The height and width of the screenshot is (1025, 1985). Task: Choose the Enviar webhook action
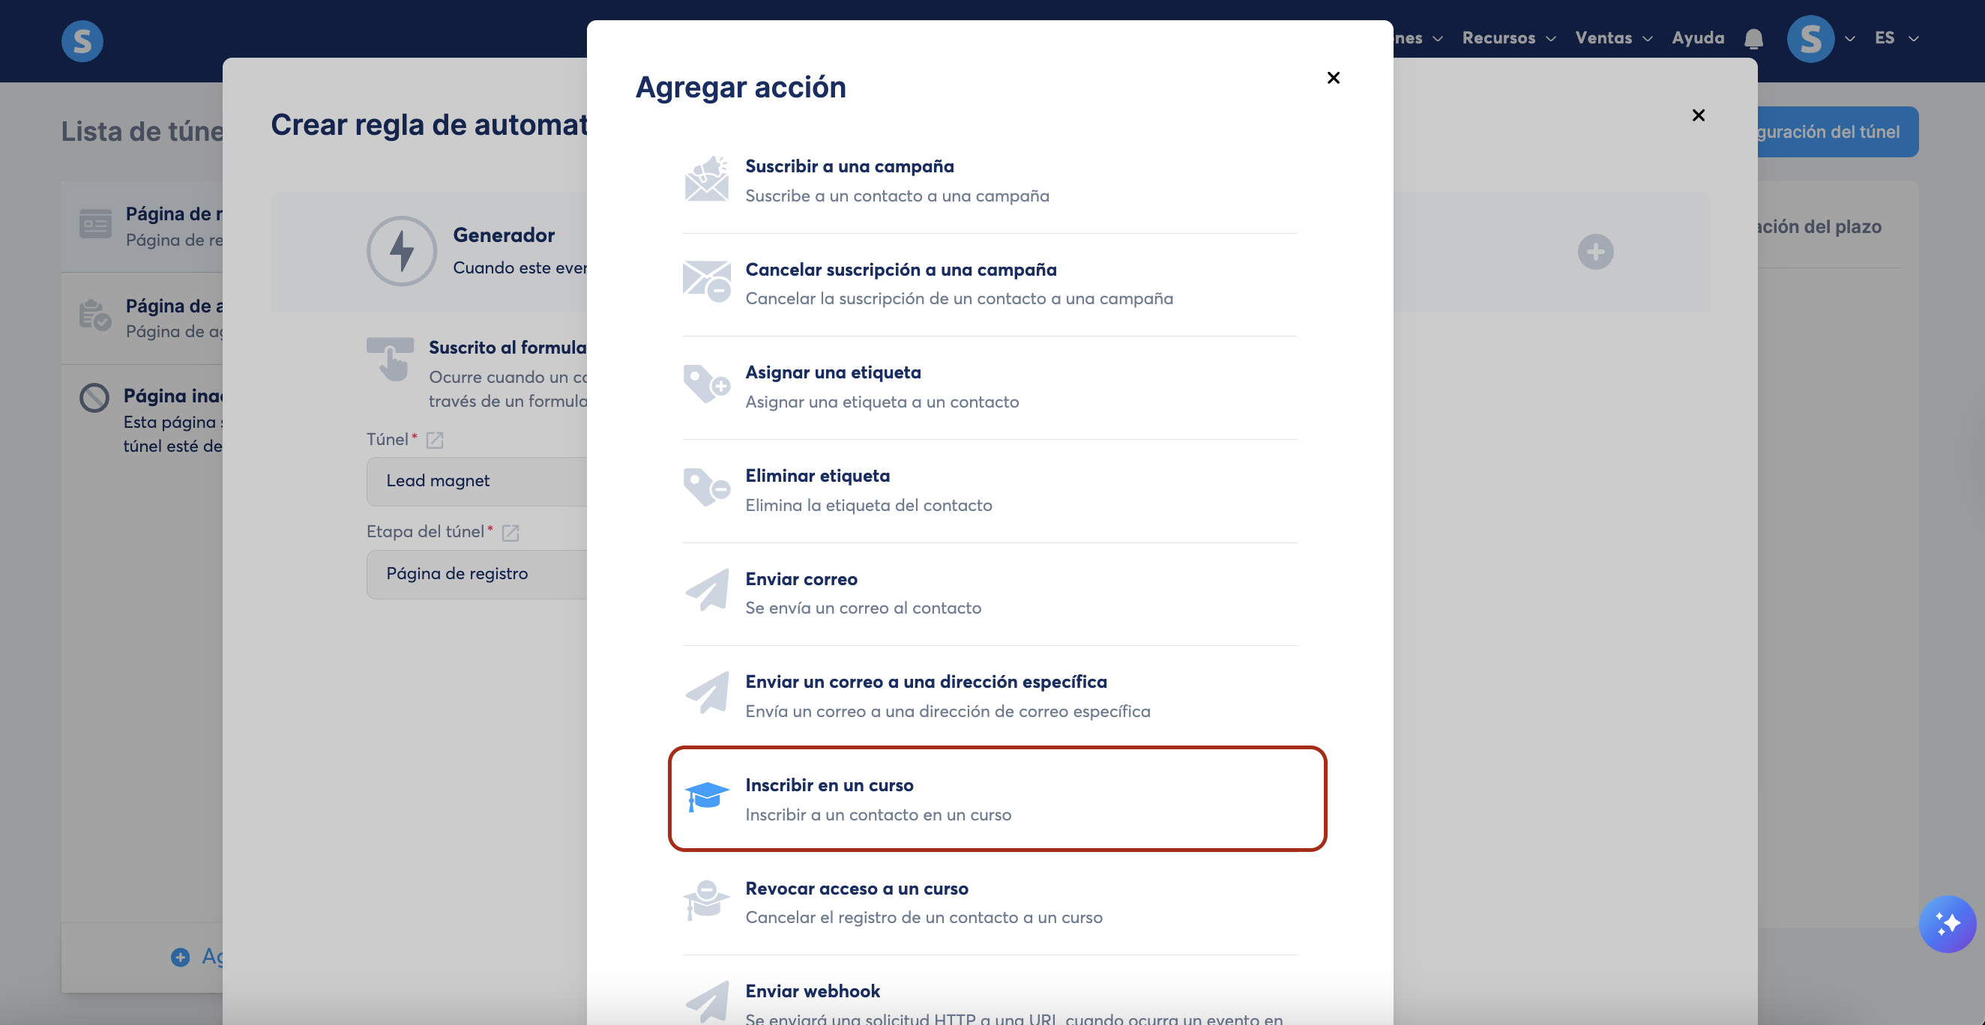click(x=812, y=991)
